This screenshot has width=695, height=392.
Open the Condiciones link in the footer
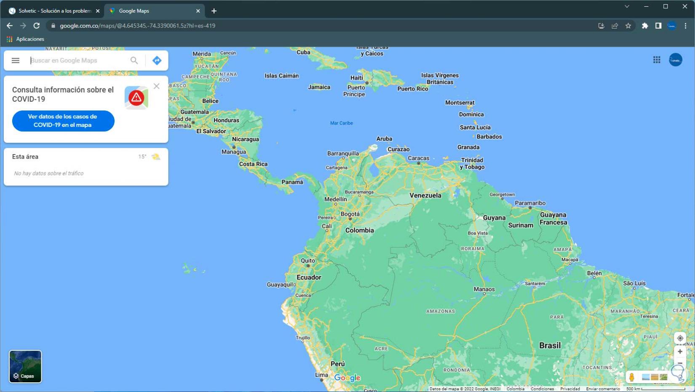542,389
